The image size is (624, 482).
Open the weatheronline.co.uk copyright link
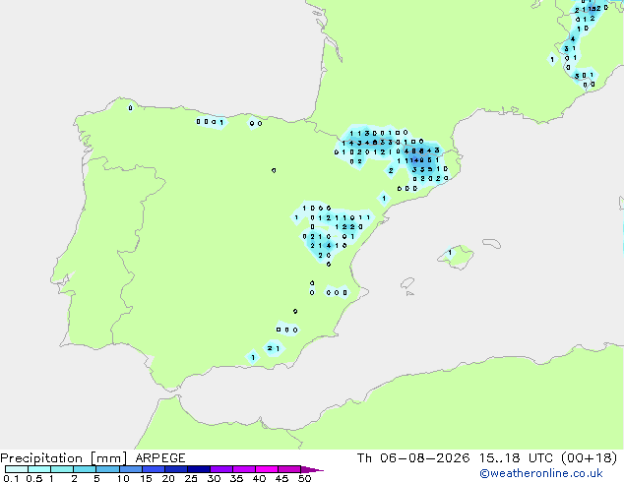point(541,473)
